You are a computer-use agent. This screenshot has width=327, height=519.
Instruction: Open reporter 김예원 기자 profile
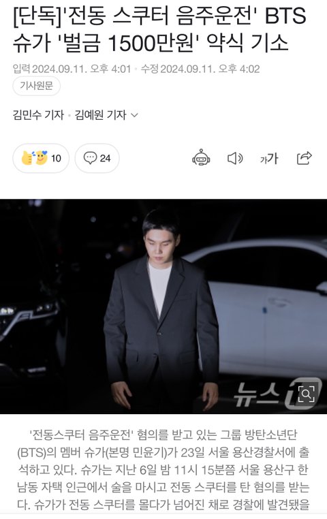tap(100, 115)
